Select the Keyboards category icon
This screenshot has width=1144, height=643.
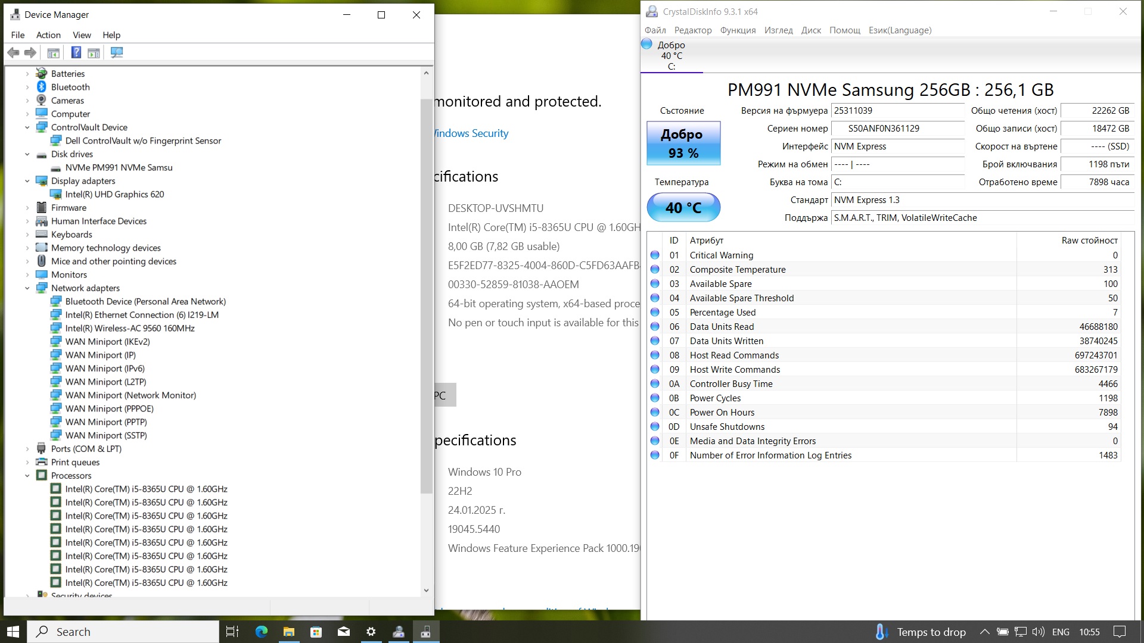point(41,235)
